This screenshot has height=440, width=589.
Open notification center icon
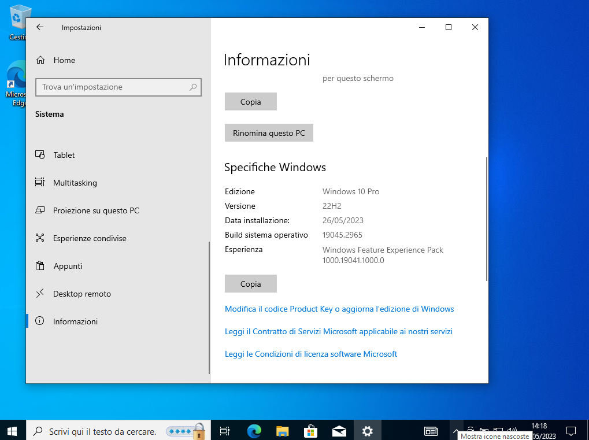[x=571, y=431]
